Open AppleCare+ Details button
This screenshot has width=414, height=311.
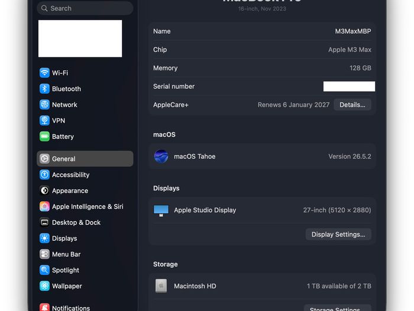[352, 105]
